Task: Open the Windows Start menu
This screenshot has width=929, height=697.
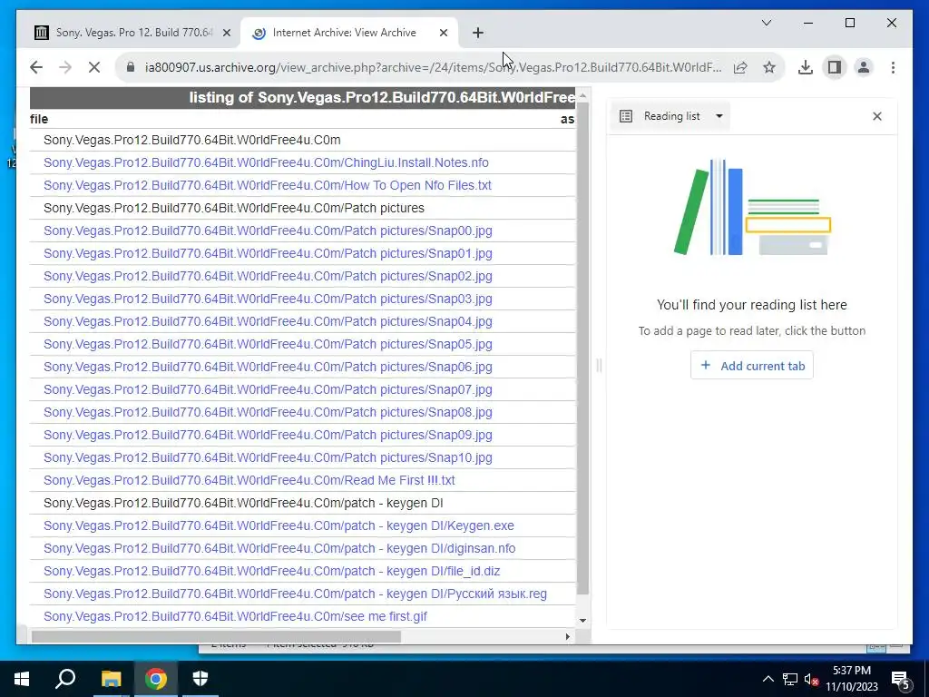Action: coord(22,679)
